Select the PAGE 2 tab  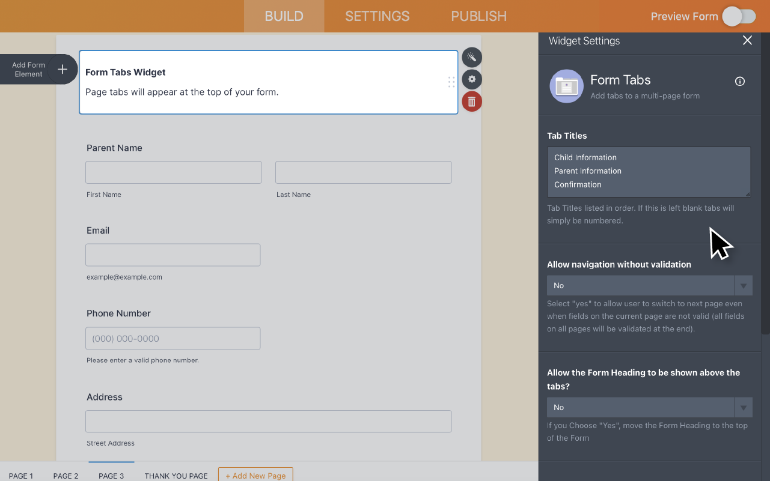[x=66, y=475]
